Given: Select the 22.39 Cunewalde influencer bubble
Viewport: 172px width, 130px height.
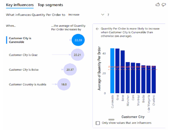Looking at the screenshot, I should tap(77, 40).
